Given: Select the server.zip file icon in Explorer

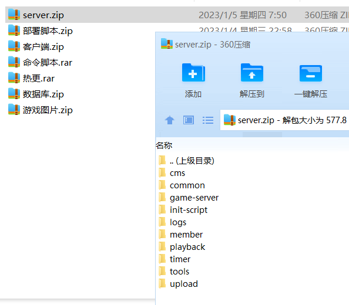Looking at the screenshot, I should (x=14, y=15).
